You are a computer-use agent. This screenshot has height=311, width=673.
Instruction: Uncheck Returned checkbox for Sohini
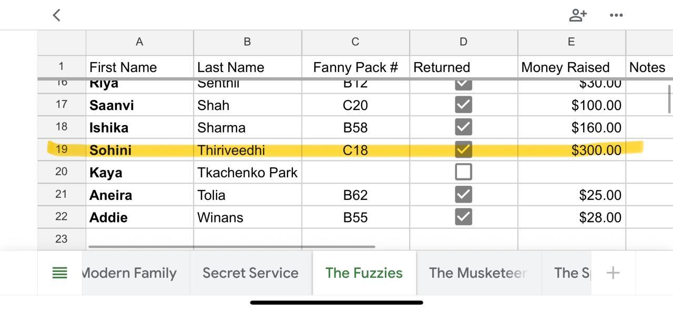[x=463, y=150]
